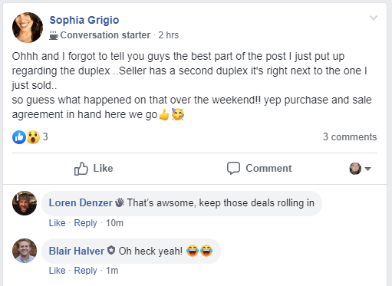
Task: Like Loren Denzer's comment
Action: [x=57, y=223]
